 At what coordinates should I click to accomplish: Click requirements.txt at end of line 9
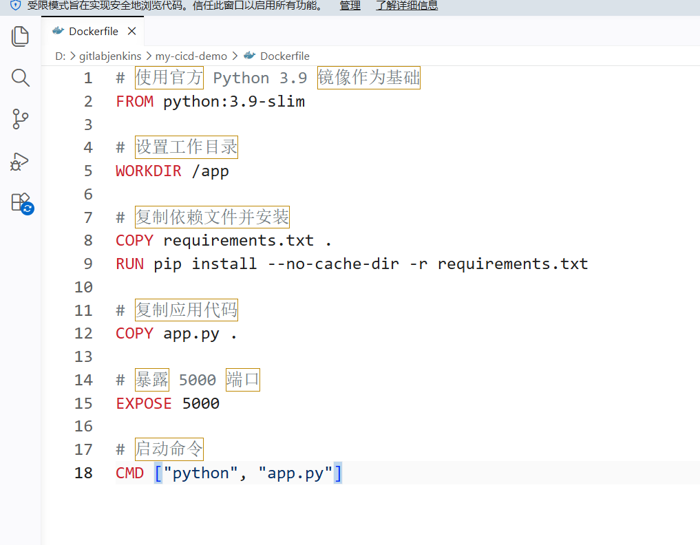513,264
